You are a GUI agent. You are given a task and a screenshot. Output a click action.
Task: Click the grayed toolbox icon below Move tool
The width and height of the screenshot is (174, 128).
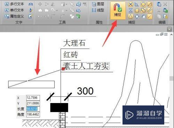[x=40, y=10]
